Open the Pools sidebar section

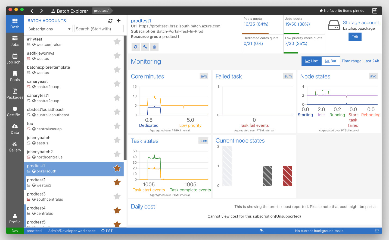click(15, 77)
